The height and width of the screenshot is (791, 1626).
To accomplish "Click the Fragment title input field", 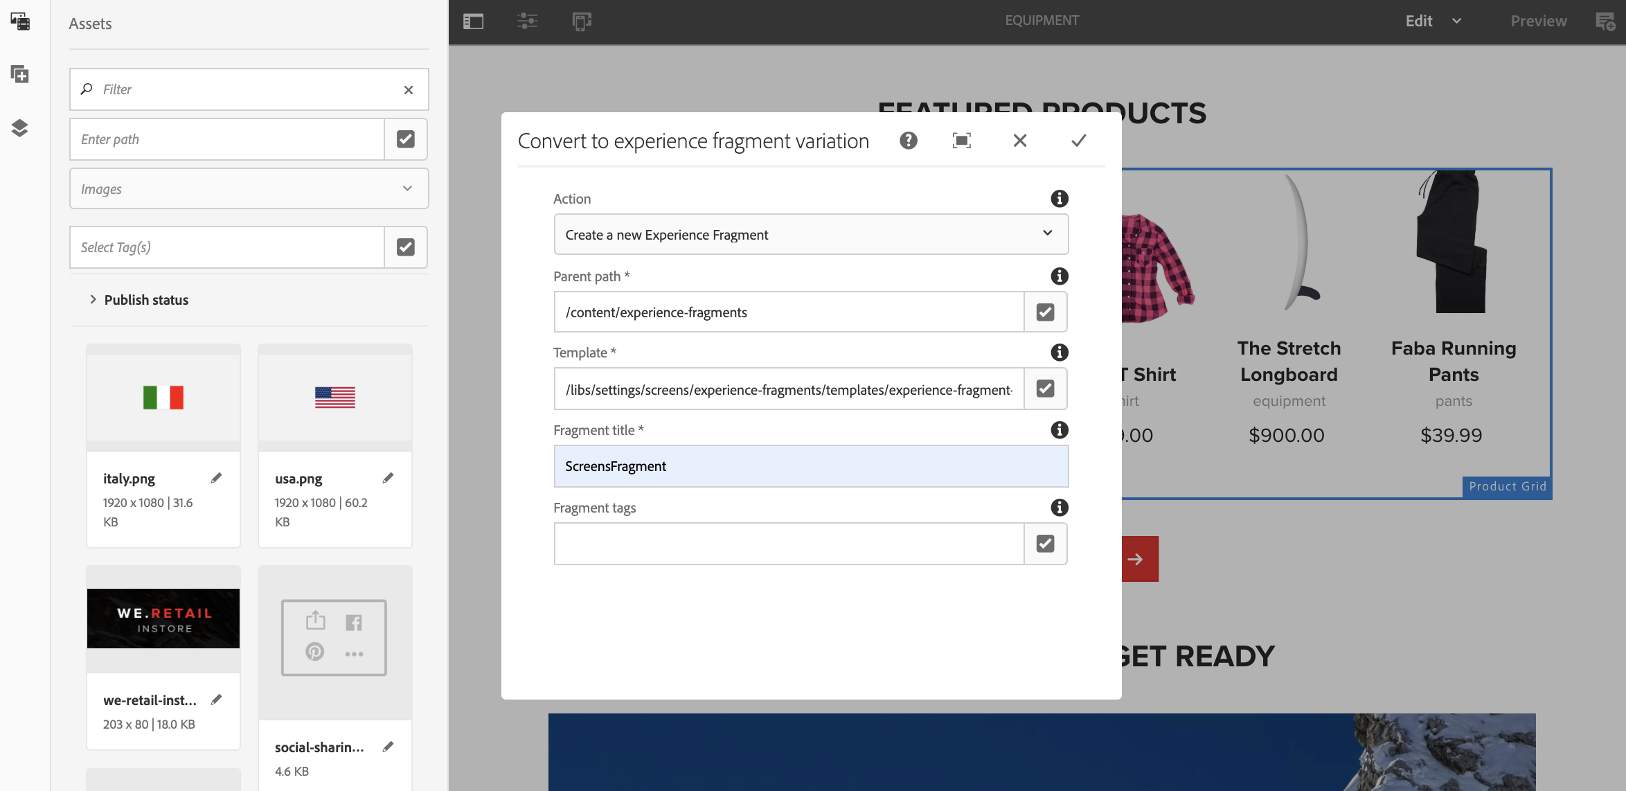I will [810, 466].
